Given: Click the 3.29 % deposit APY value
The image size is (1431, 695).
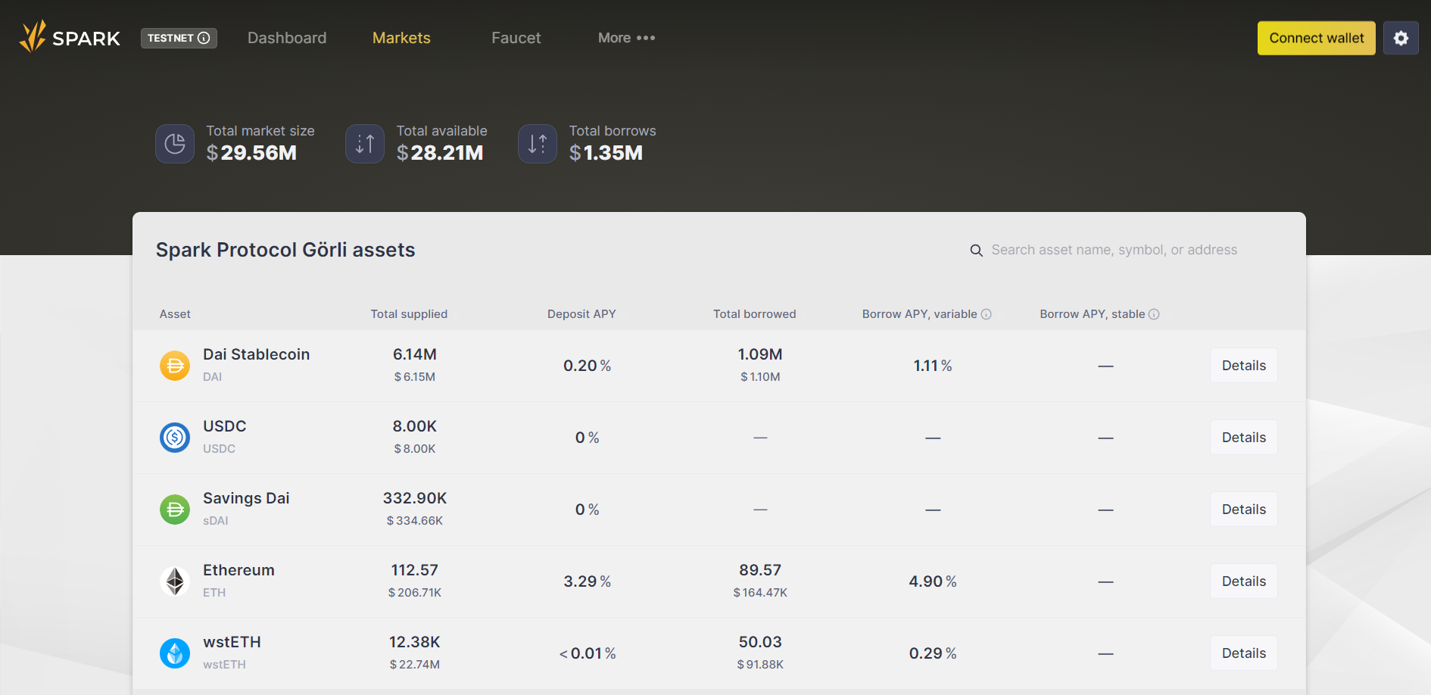Looking at the screenshot, I should pyautogui.click(x=587, y=581).
